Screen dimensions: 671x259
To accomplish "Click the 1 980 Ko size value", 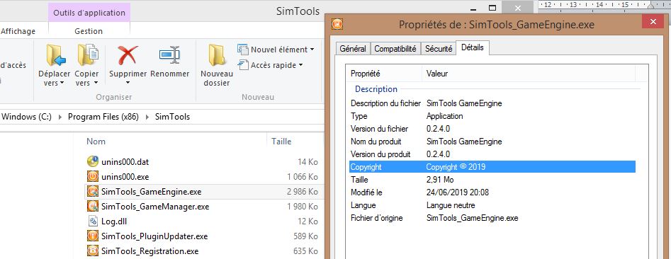I will (302, 207).
